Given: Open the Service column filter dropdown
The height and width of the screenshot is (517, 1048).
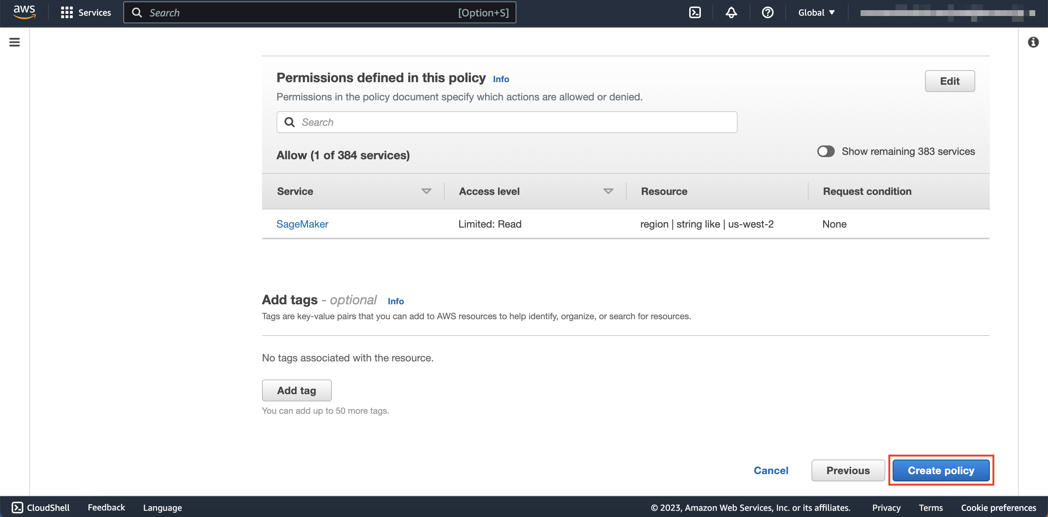Looking at the screenshot, I should click(425, 191).
